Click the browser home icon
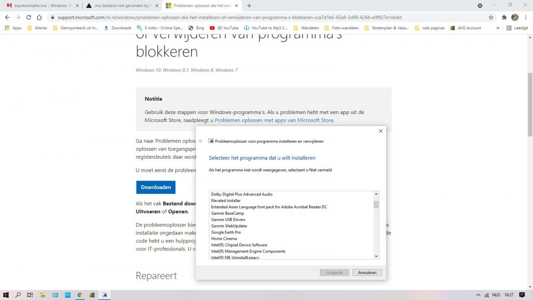The width and height of the screenshot is (533, 300). coord(39,17)
